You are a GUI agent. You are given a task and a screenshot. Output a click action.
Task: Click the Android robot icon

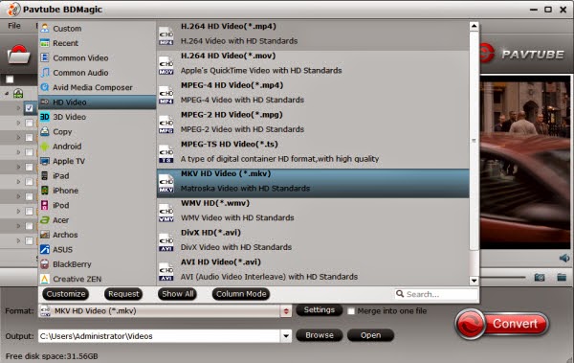(x=45, y=147)
